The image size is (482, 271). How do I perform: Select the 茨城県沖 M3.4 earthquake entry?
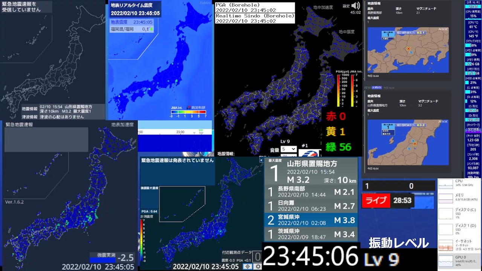311,234
